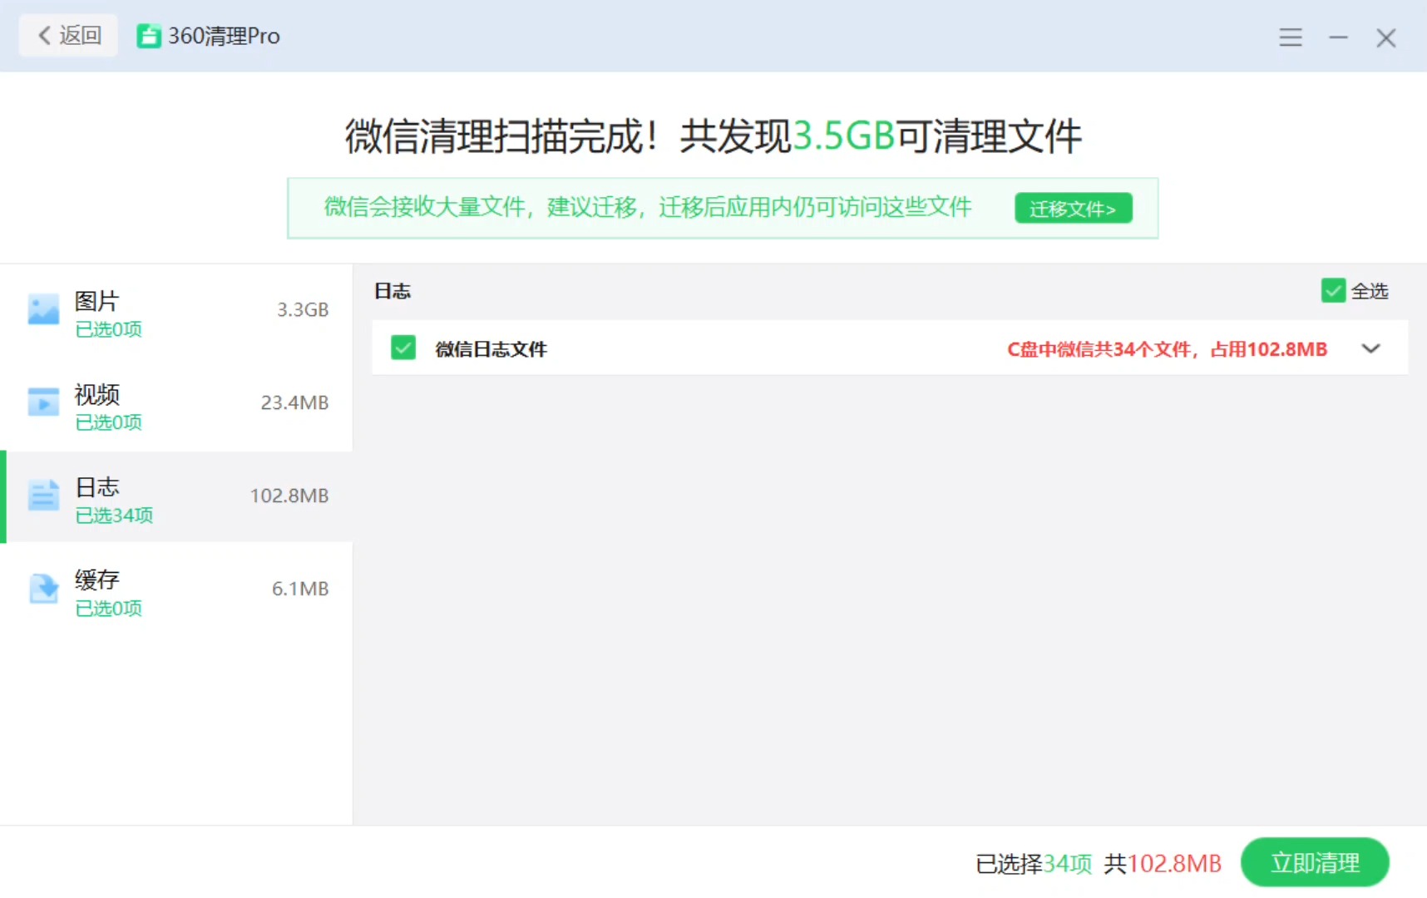Image resolution: width=1427 pixels, height=898 pixels.
Task: Click the 立即清理 button
Action: coord(1315,862)
